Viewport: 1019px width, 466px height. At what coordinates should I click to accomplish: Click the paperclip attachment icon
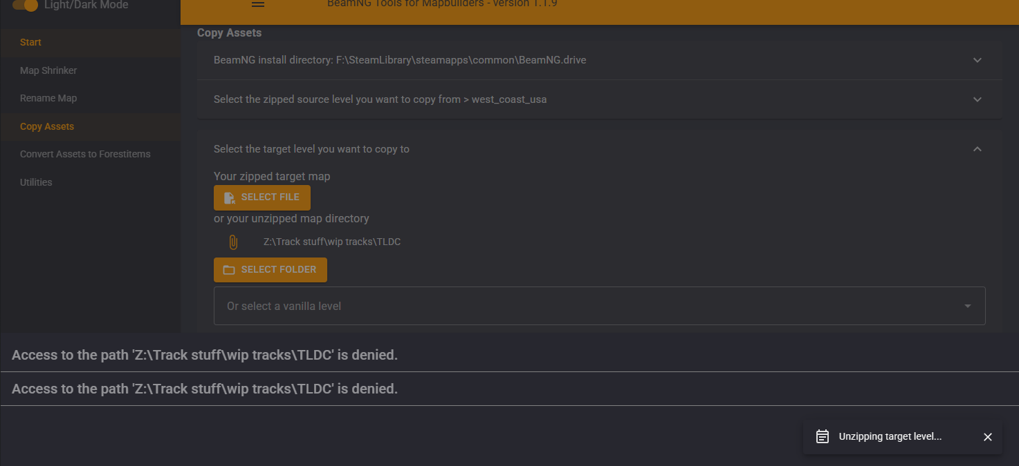(x=233, y=242)
